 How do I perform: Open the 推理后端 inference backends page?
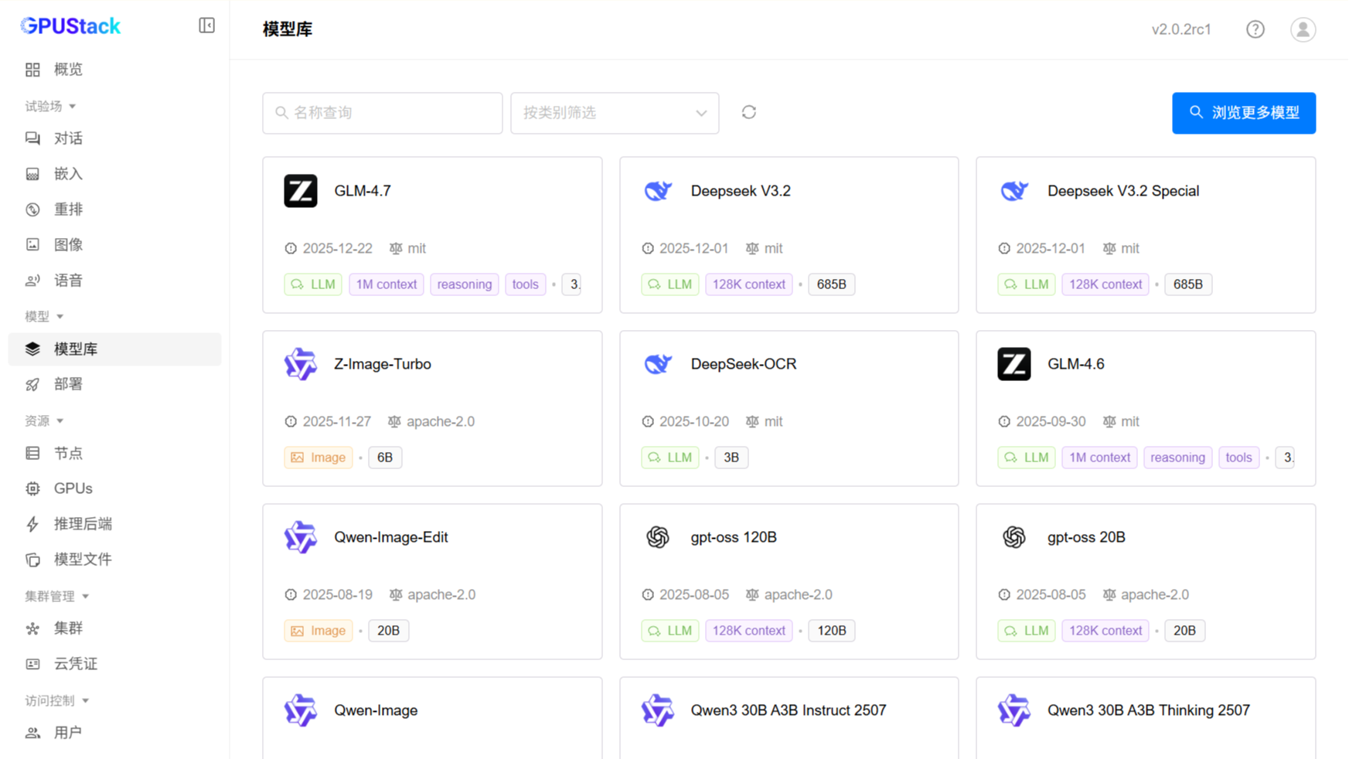point(114,524)
